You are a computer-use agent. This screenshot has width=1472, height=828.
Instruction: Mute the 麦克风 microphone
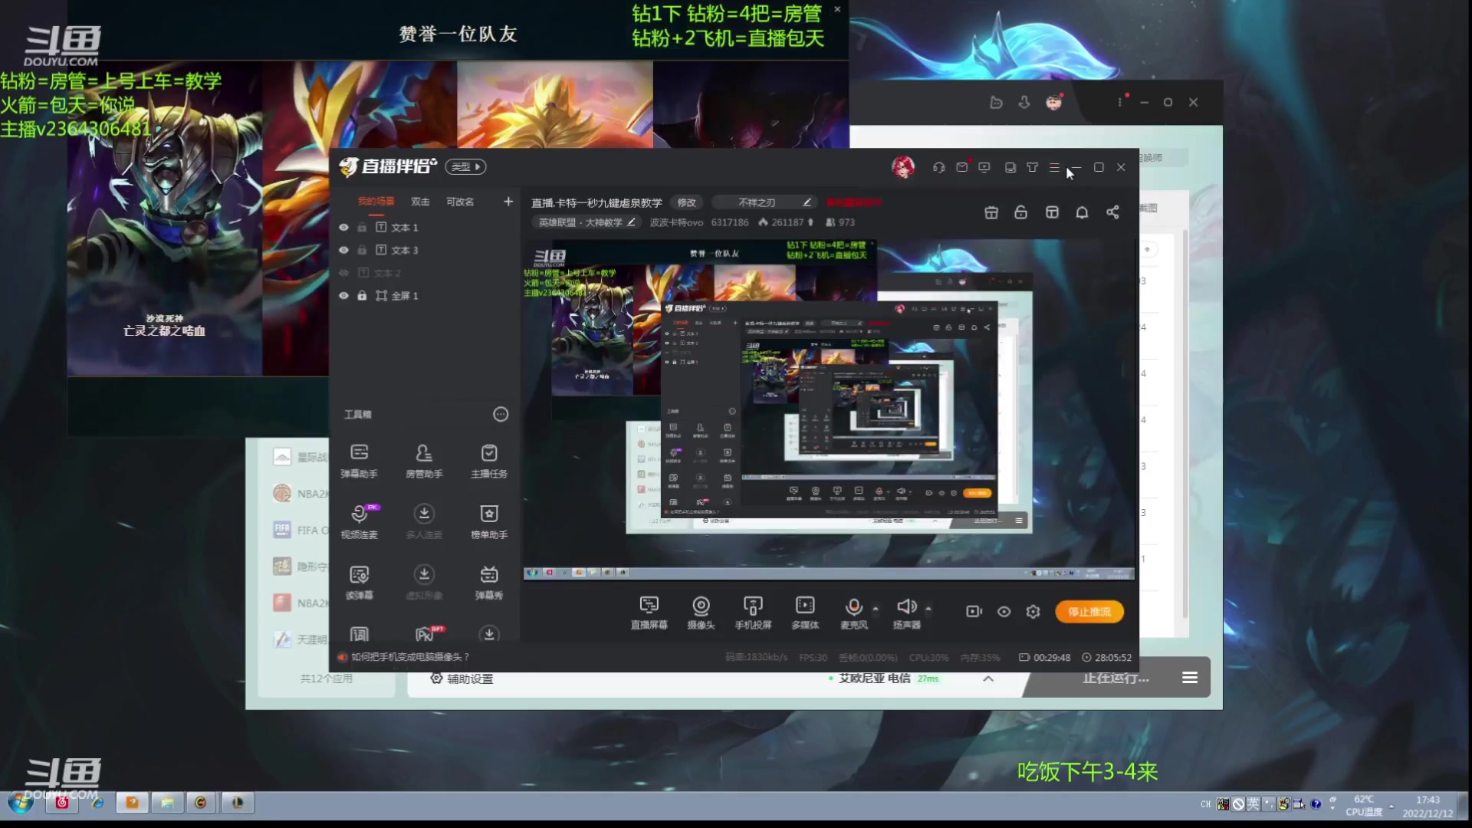[x=853, y=613]
